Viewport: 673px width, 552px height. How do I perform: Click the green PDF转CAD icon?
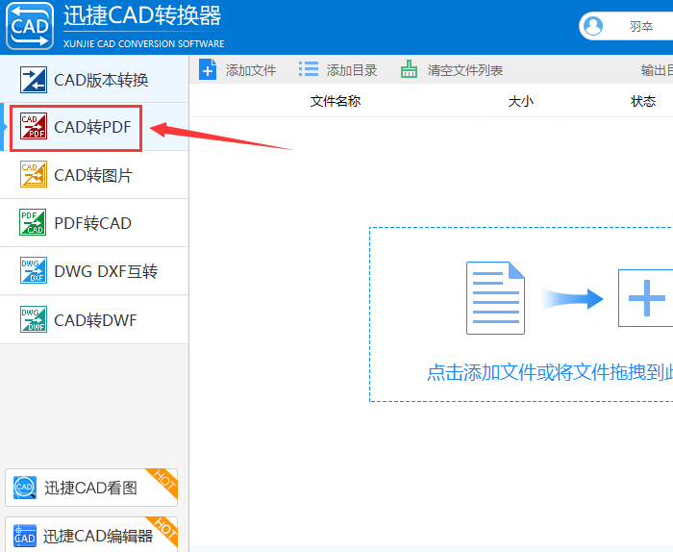coord(33,222)
